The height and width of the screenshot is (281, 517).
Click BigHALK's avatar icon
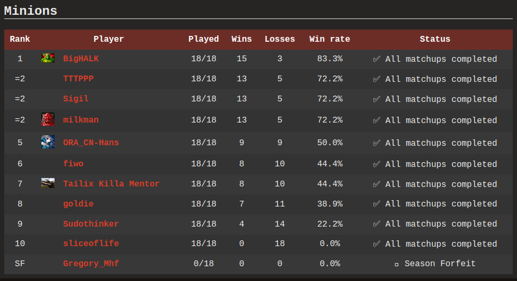pyautogui.click(x=48, y=59)
